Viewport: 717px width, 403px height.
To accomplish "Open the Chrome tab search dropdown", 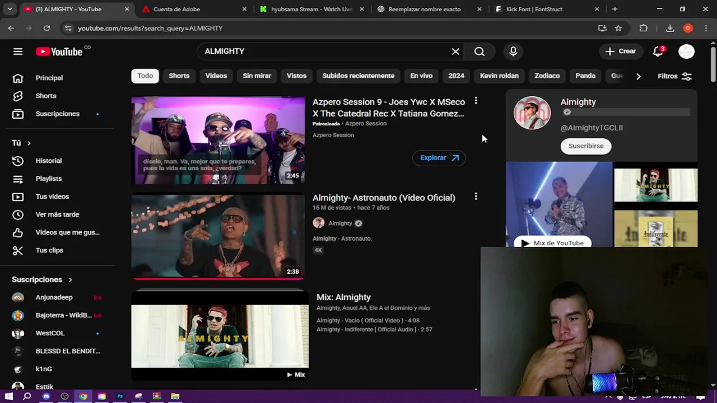I will [x=10, y=9].
